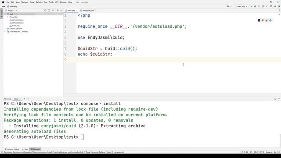Open terminal shell options dropdown arrow
Image resolution: width=281 pixels, height=158 pixels.
pos(28,99)
